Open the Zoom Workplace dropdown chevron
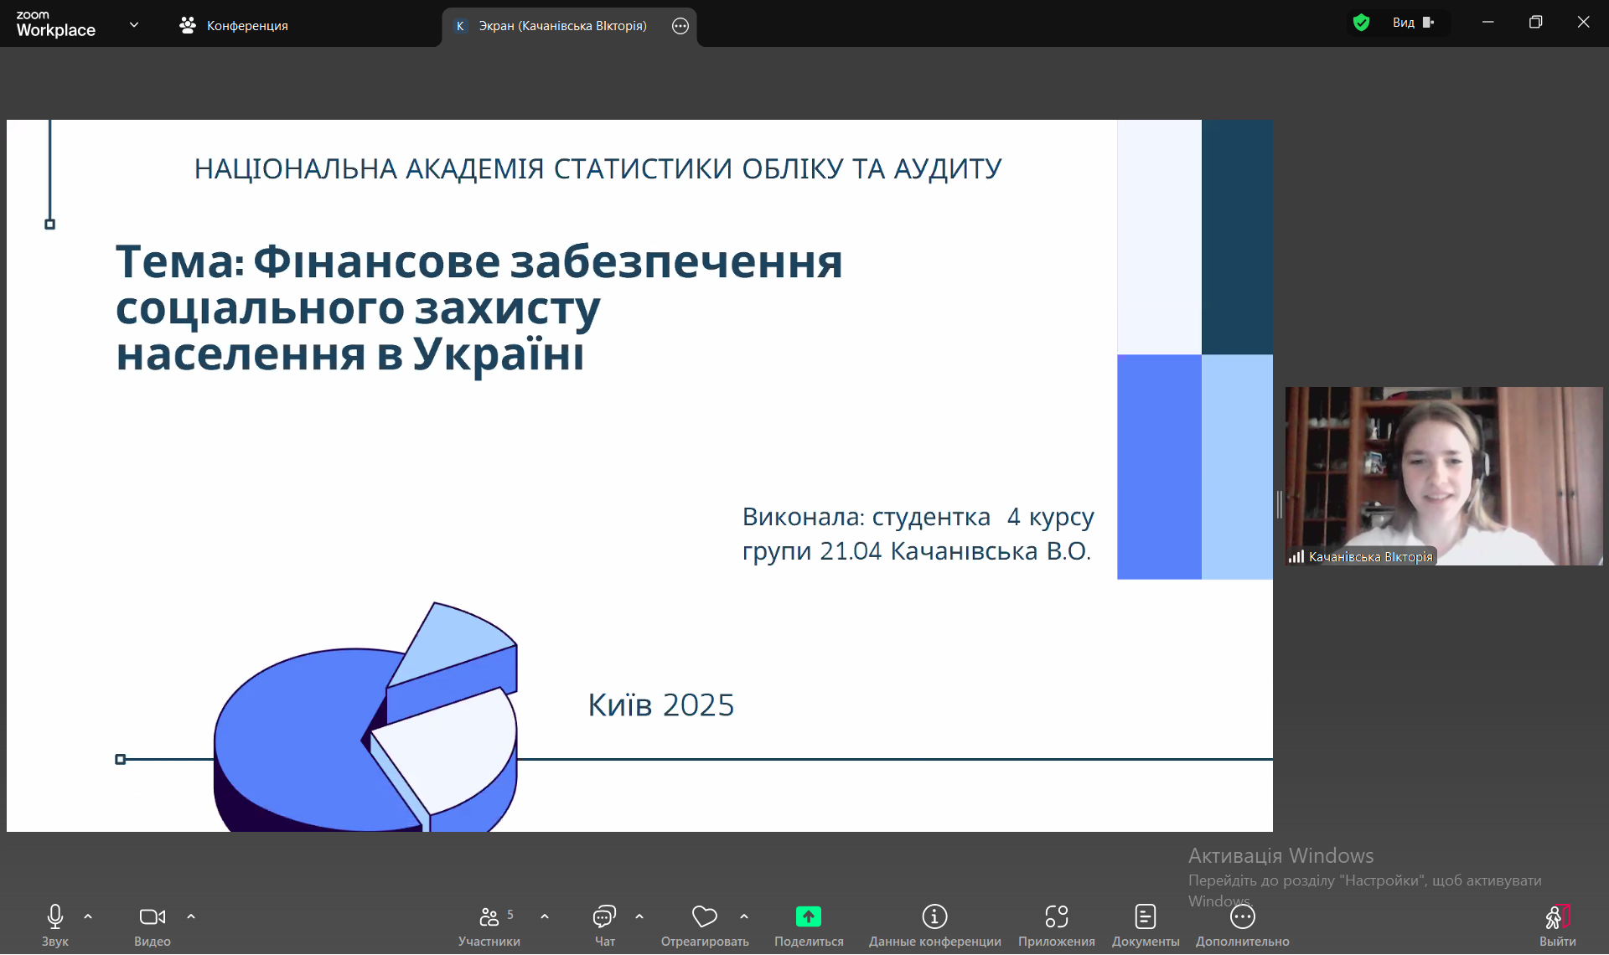The width and height of the screenshot is (1609, 955). click(134, 25)
